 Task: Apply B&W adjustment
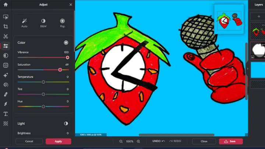[x=43, y=23]
